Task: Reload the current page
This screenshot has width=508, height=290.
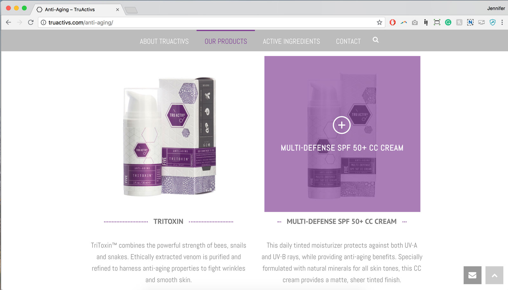Action: 31,23
